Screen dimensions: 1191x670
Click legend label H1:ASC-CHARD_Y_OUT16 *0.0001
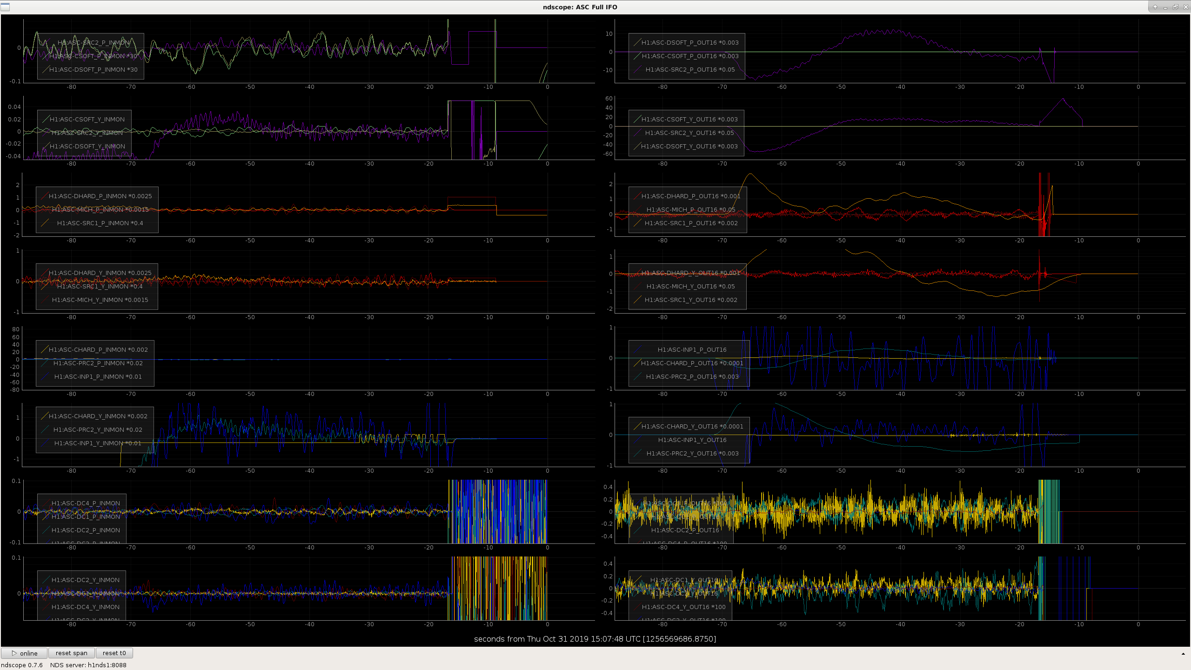pos(692,427)
